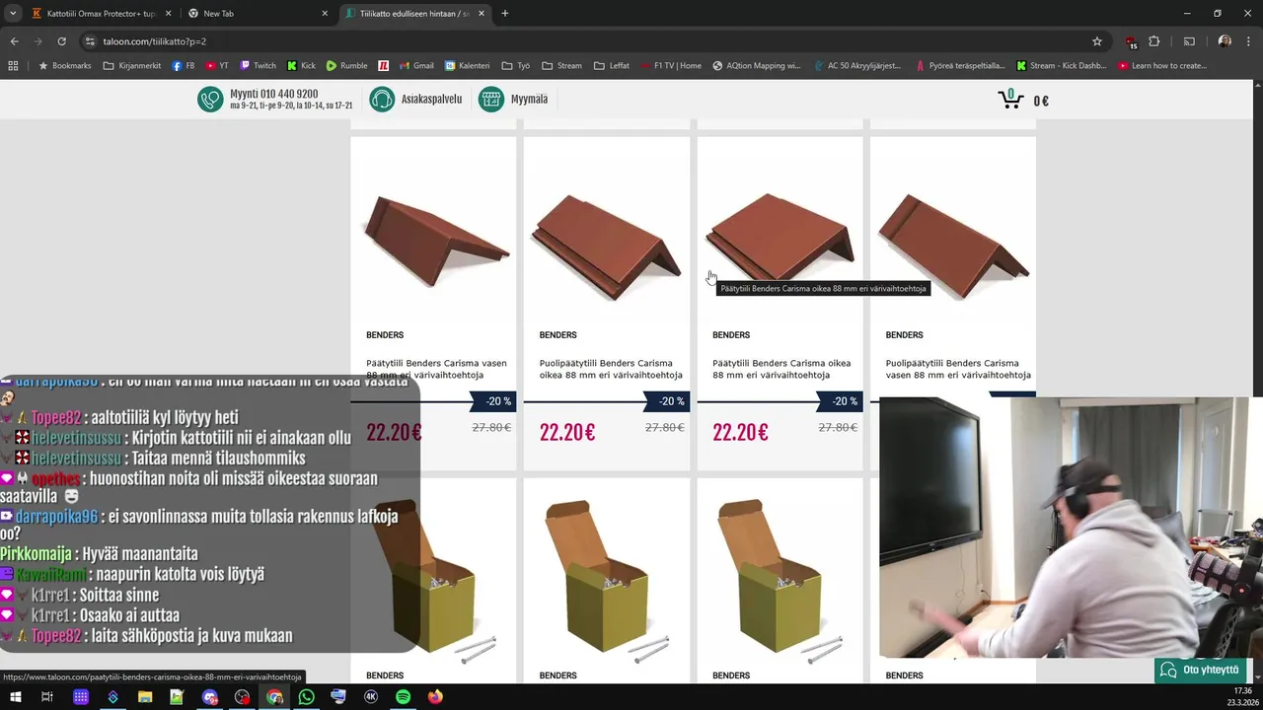This screenshot has width=1263, height=710.
Task: Expand the Työ bookmark folder
Action: [x=516, y=66]
